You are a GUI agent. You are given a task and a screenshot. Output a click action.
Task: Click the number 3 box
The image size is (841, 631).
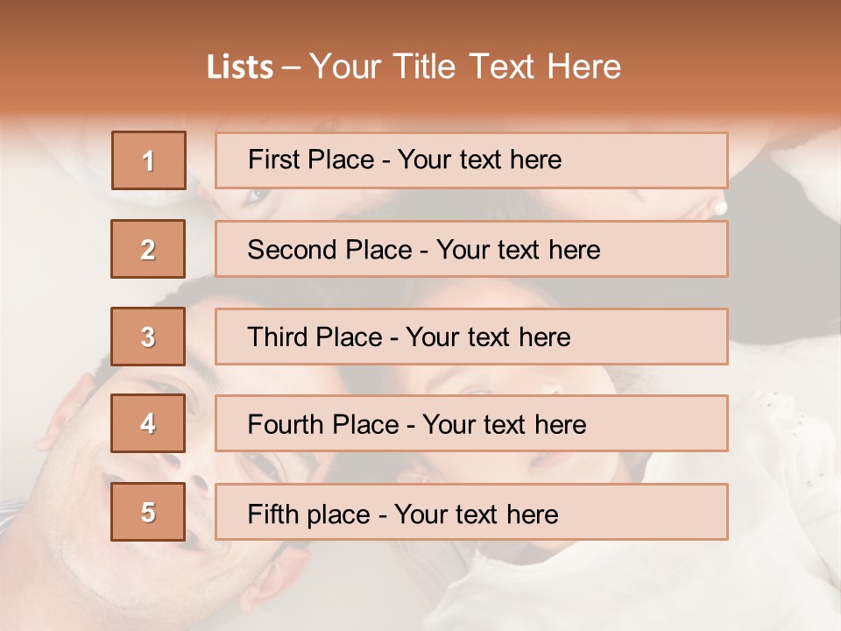(x=148, y=337)
